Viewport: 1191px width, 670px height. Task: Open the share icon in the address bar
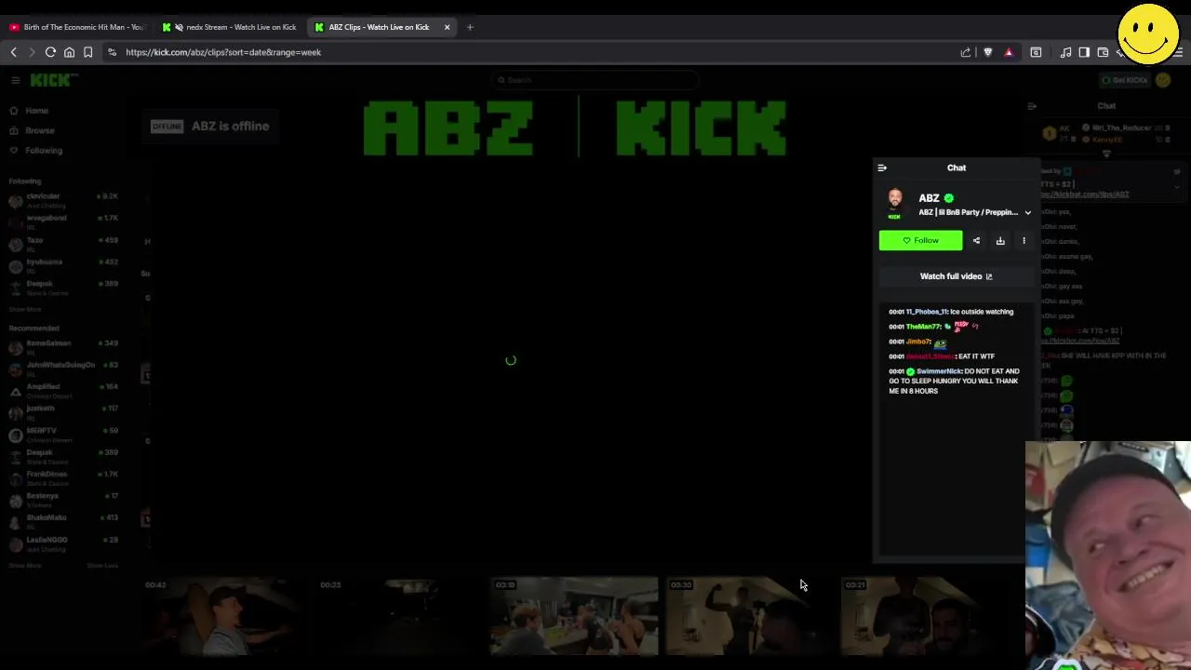click(x=966, y=52)
